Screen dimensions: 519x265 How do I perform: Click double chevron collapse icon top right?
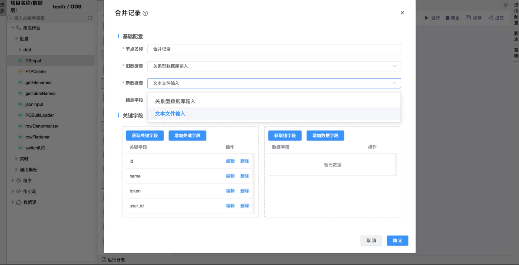click(506, 5)
